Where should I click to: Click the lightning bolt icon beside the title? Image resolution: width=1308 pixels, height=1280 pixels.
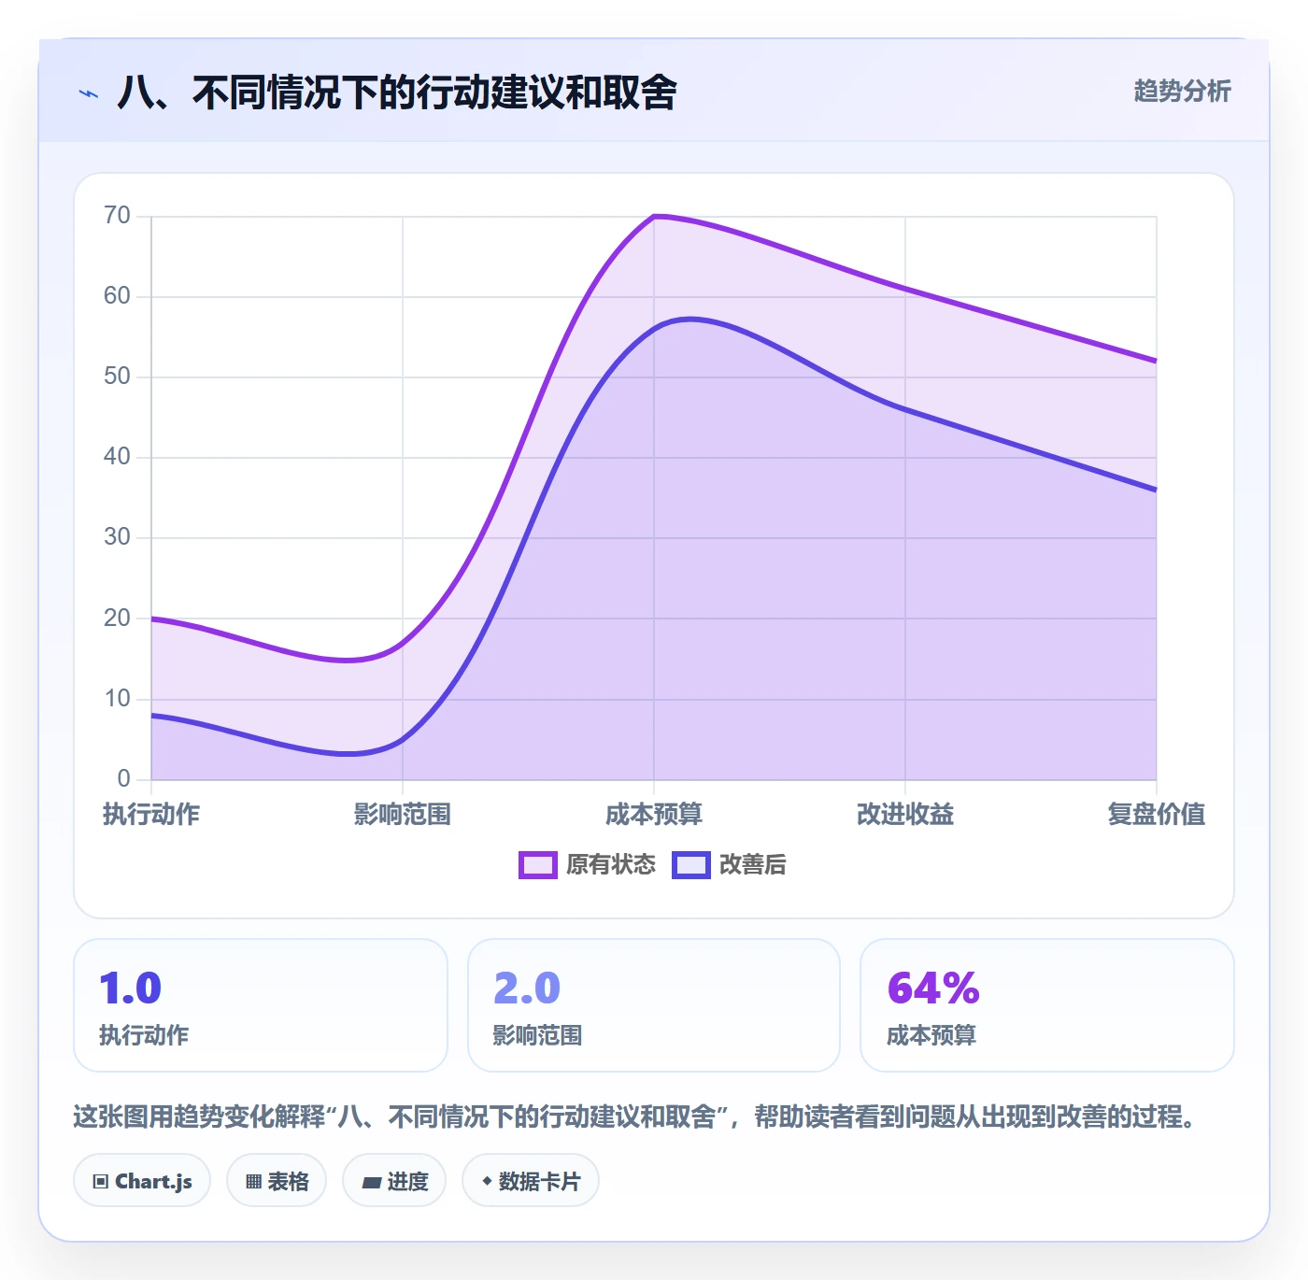[x=89, y=93]
